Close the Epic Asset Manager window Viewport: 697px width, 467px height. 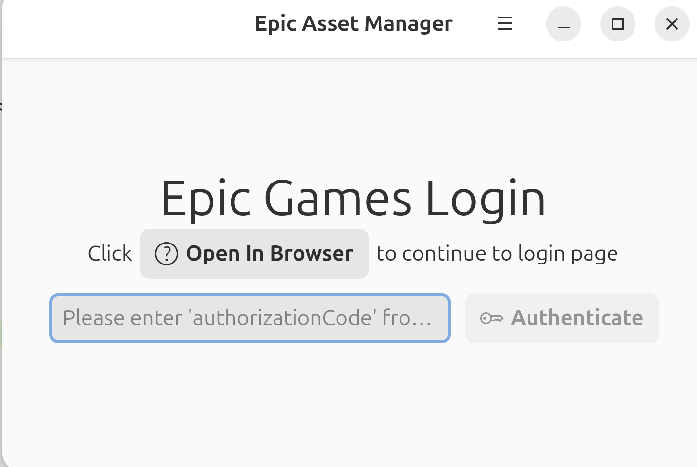click(x=672, y=24)
